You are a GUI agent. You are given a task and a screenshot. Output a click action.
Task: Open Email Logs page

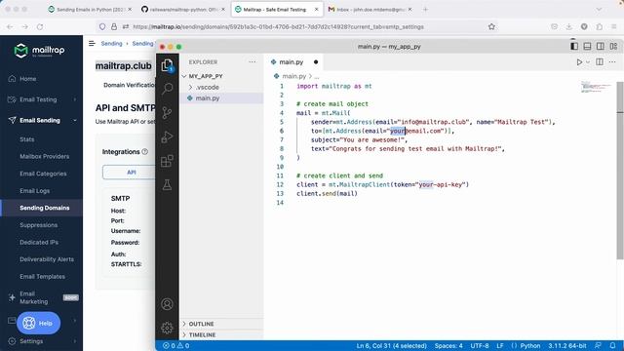click(35, 191)
